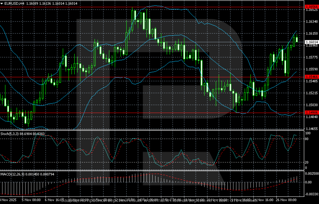Click the MACD(12,26,9) indicator label
The width and height of the screenshot is (319, 204).
click(11, 174)
